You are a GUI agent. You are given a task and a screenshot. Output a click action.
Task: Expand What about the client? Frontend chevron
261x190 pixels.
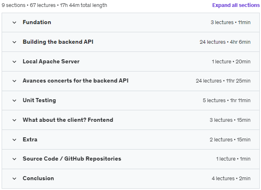[x=14, y=120]
